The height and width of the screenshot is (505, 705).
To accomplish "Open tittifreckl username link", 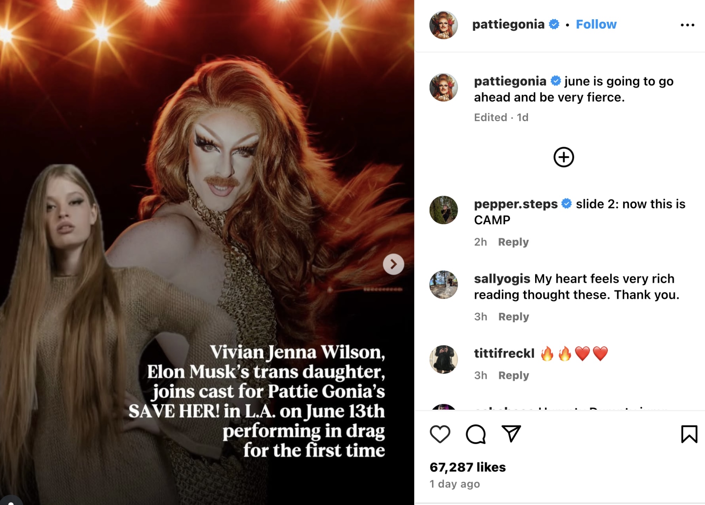I will click(504, 353).
